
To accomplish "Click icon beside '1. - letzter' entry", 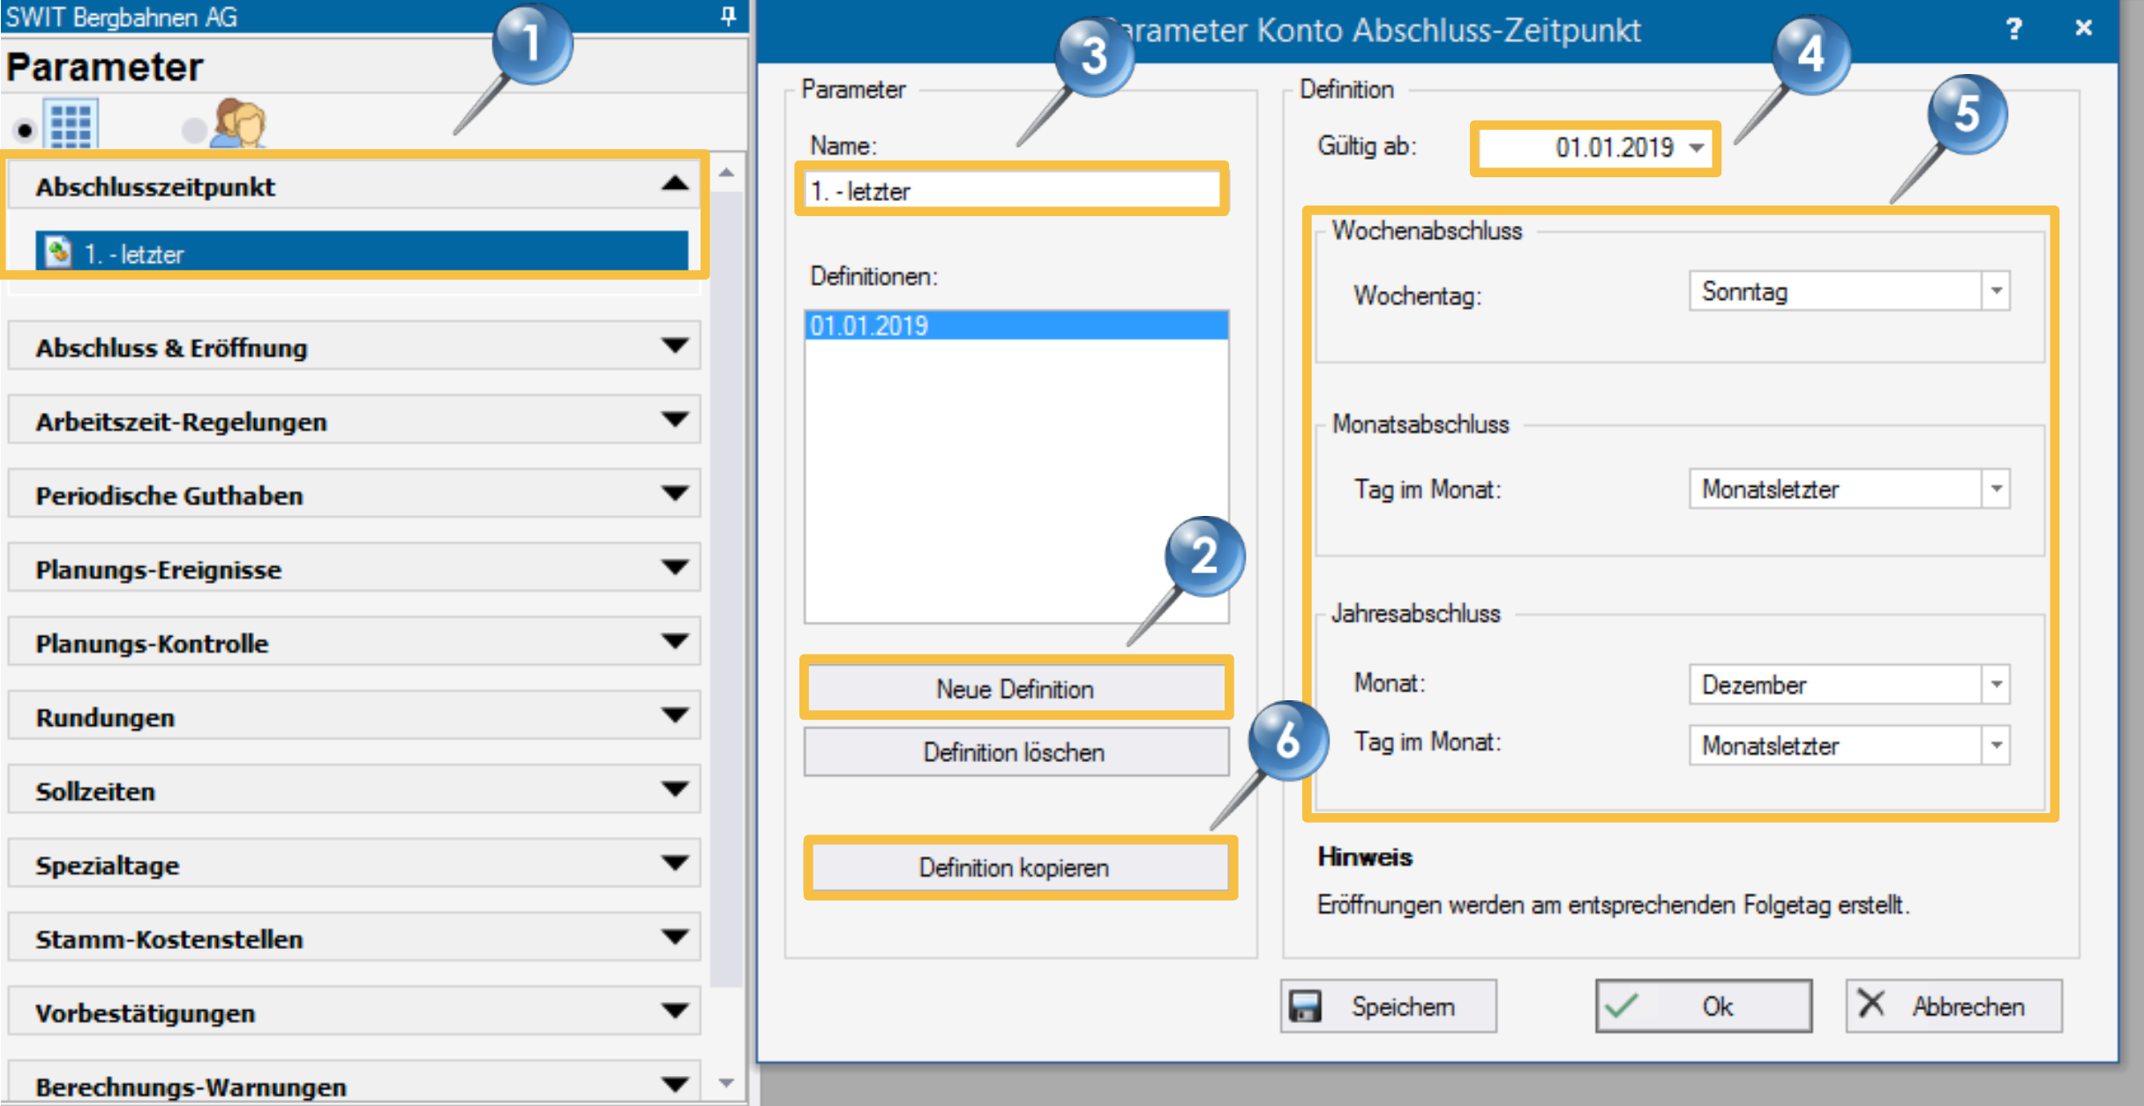I will point(58,253).
